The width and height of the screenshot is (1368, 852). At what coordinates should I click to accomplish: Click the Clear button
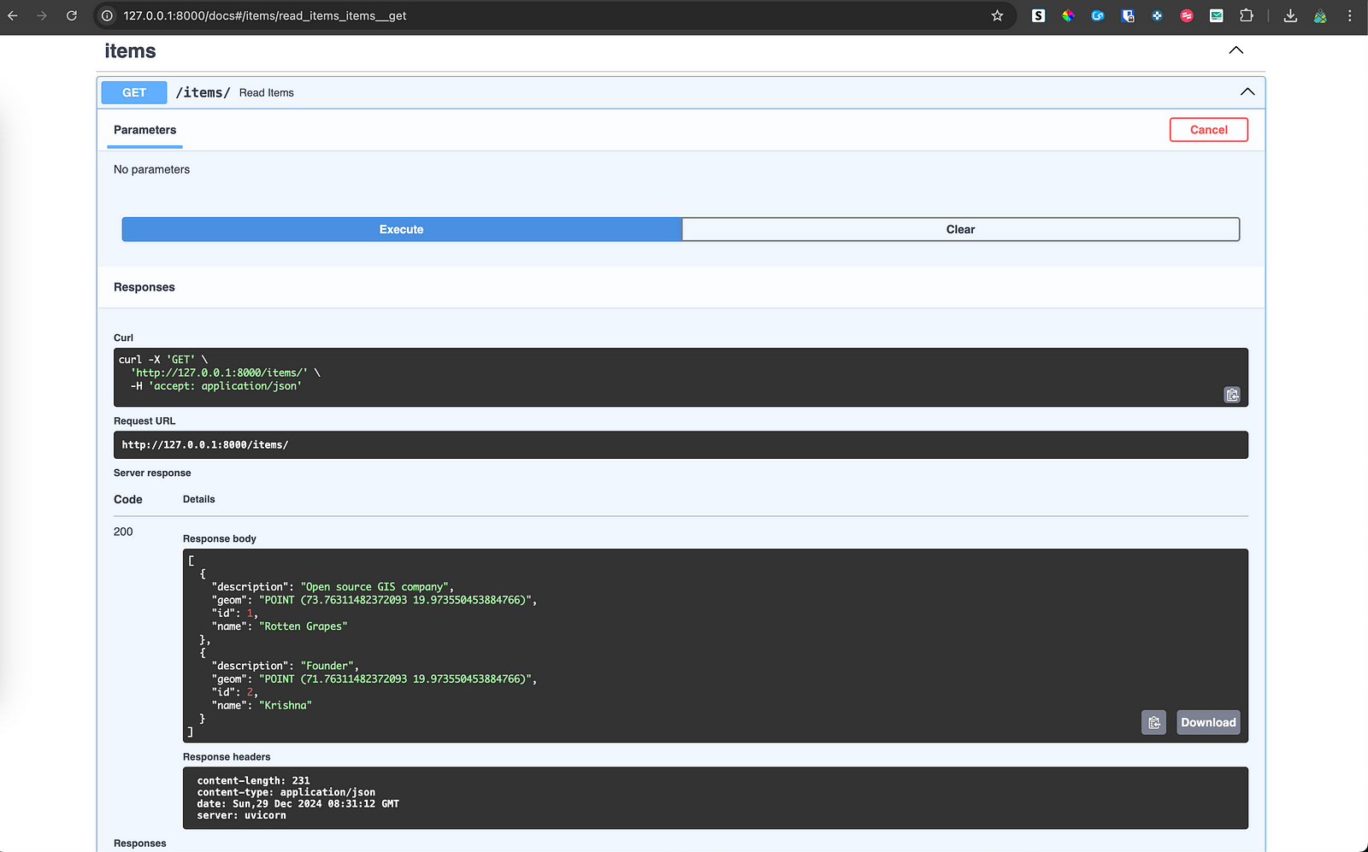[x=960, y=229]
